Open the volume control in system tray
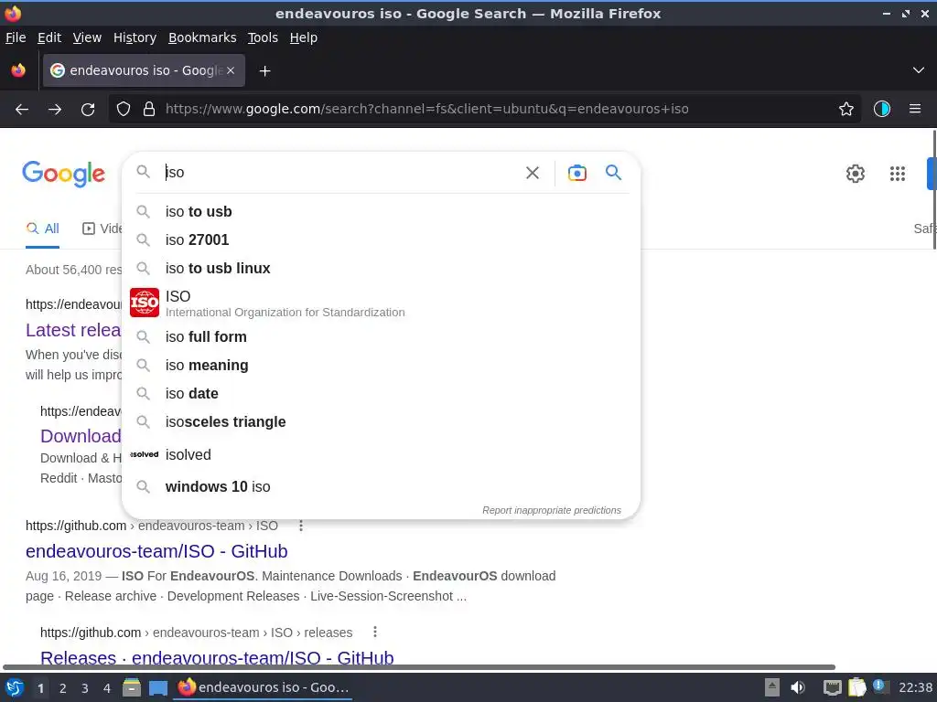 pos(798,687)
